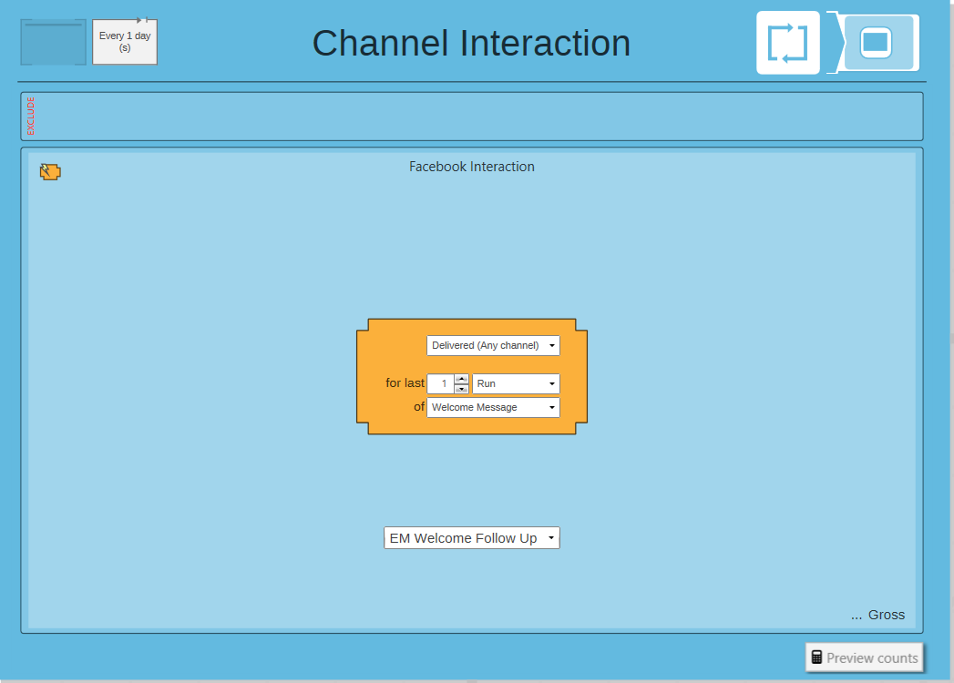Open the 'Every 1 day(s)' schedule box

click(125, 42)
